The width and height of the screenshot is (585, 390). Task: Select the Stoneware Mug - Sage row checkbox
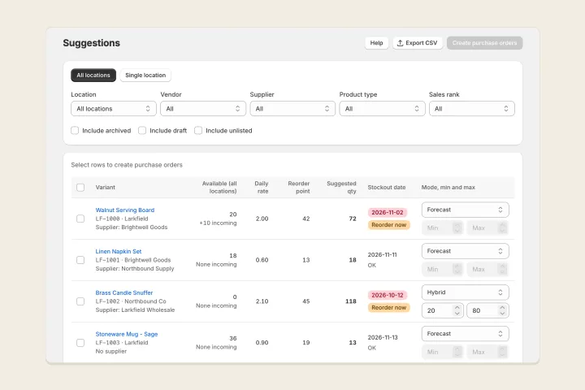click(x=80, y=343)
